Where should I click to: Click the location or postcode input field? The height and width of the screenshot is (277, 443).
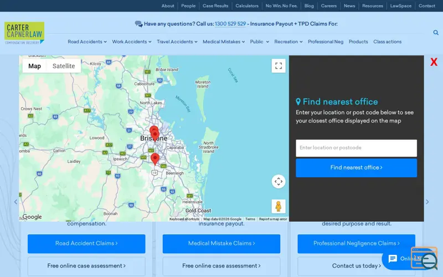point(356,148)
